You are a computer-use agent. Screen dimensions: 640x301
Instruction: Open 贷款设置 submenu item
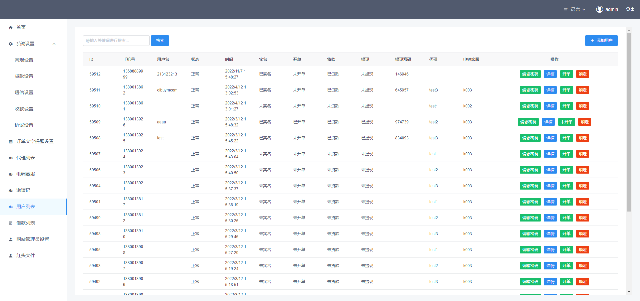(24, 76)
